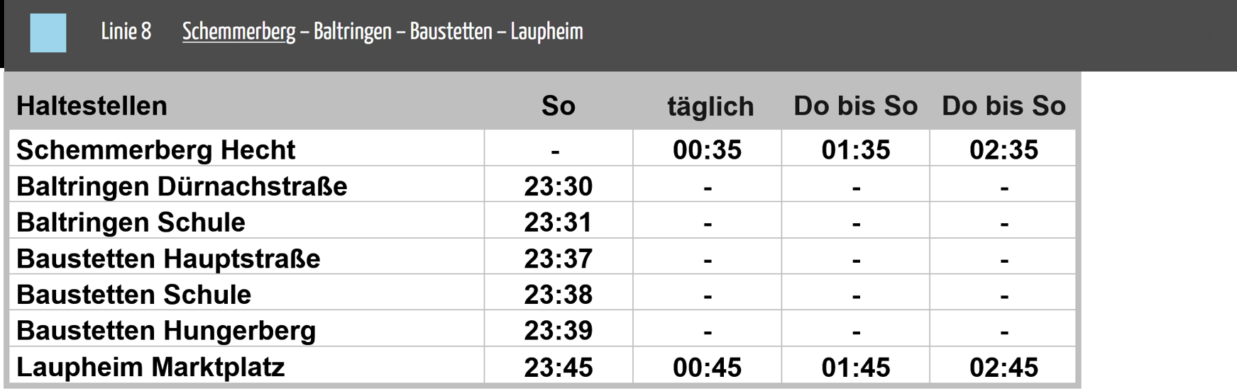Click the Baltringen Schule stop name
Screen dimensions: 1237x391
click(x=131, y=222)
